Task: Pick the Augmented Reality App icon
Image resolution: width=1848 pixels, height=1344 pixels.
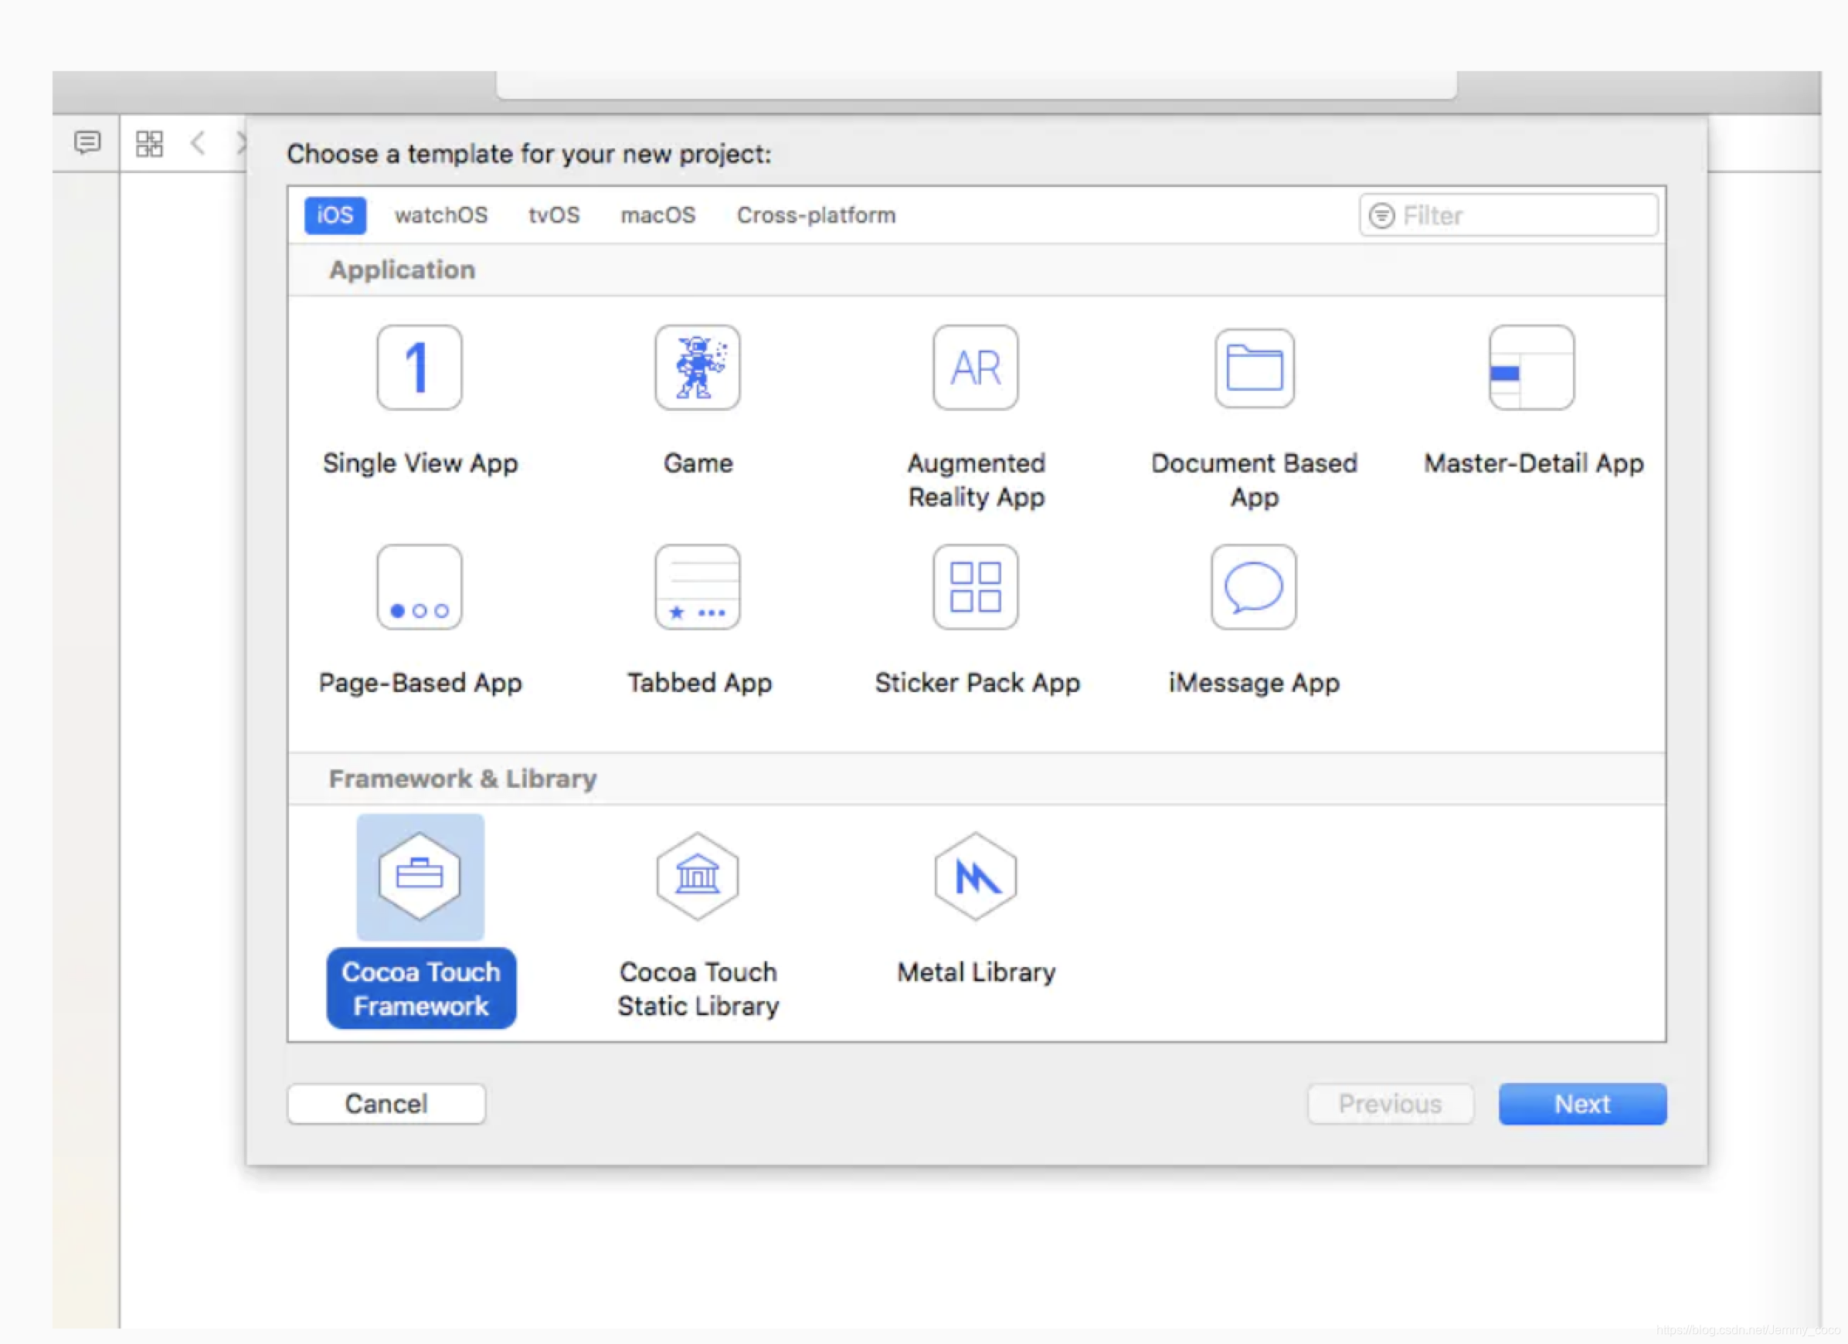Action: [975, 368]
